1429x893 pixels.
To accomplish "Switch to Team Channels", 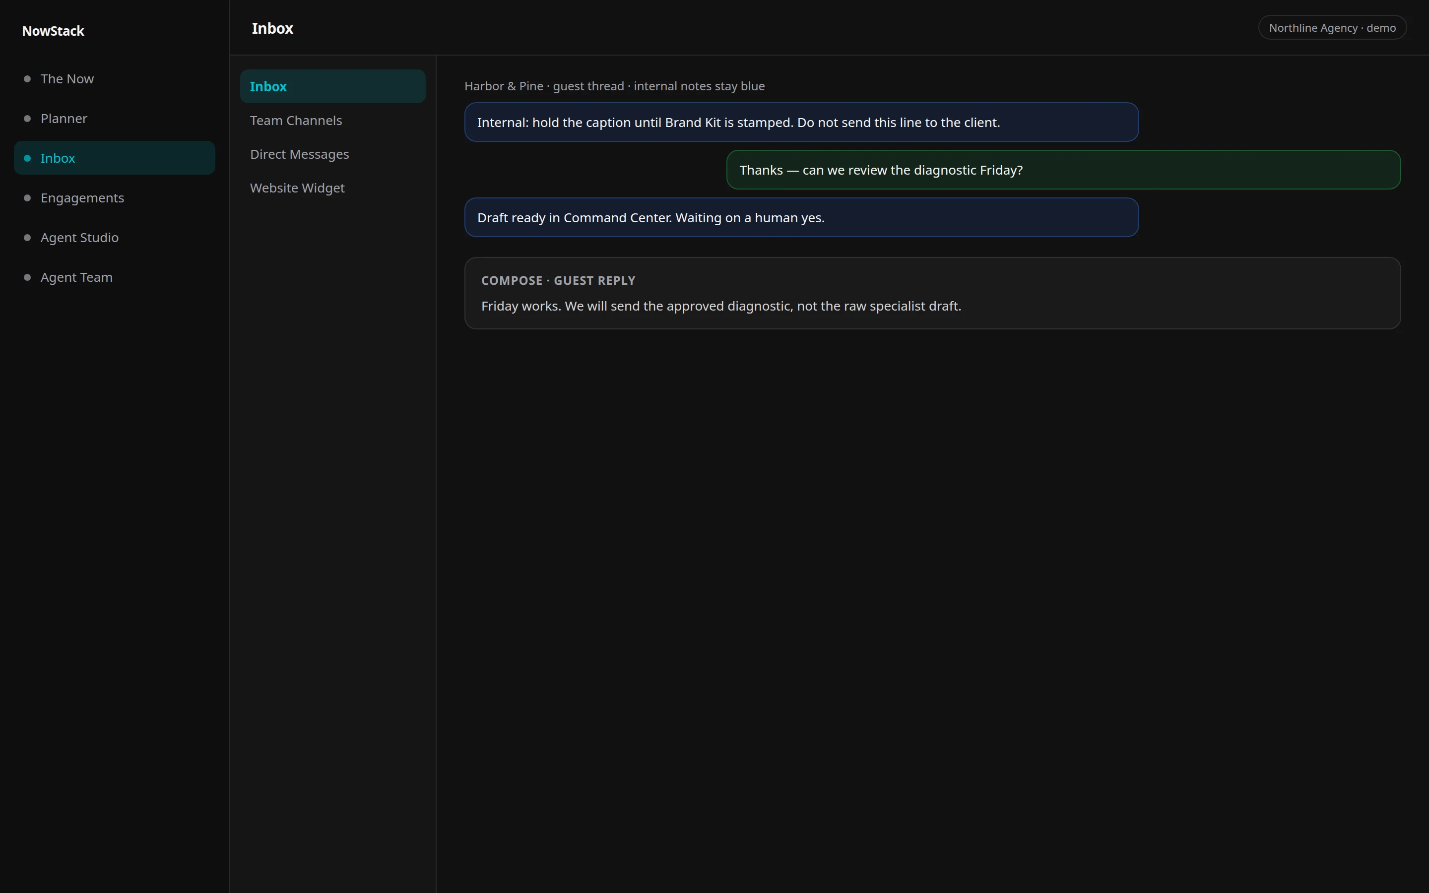I will pos(332,121).
